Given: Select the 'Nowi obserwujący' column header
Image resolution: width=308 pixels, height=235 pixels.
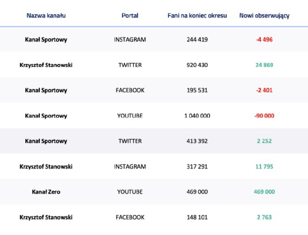Looking at the screenshot, I should pos(264,16).
